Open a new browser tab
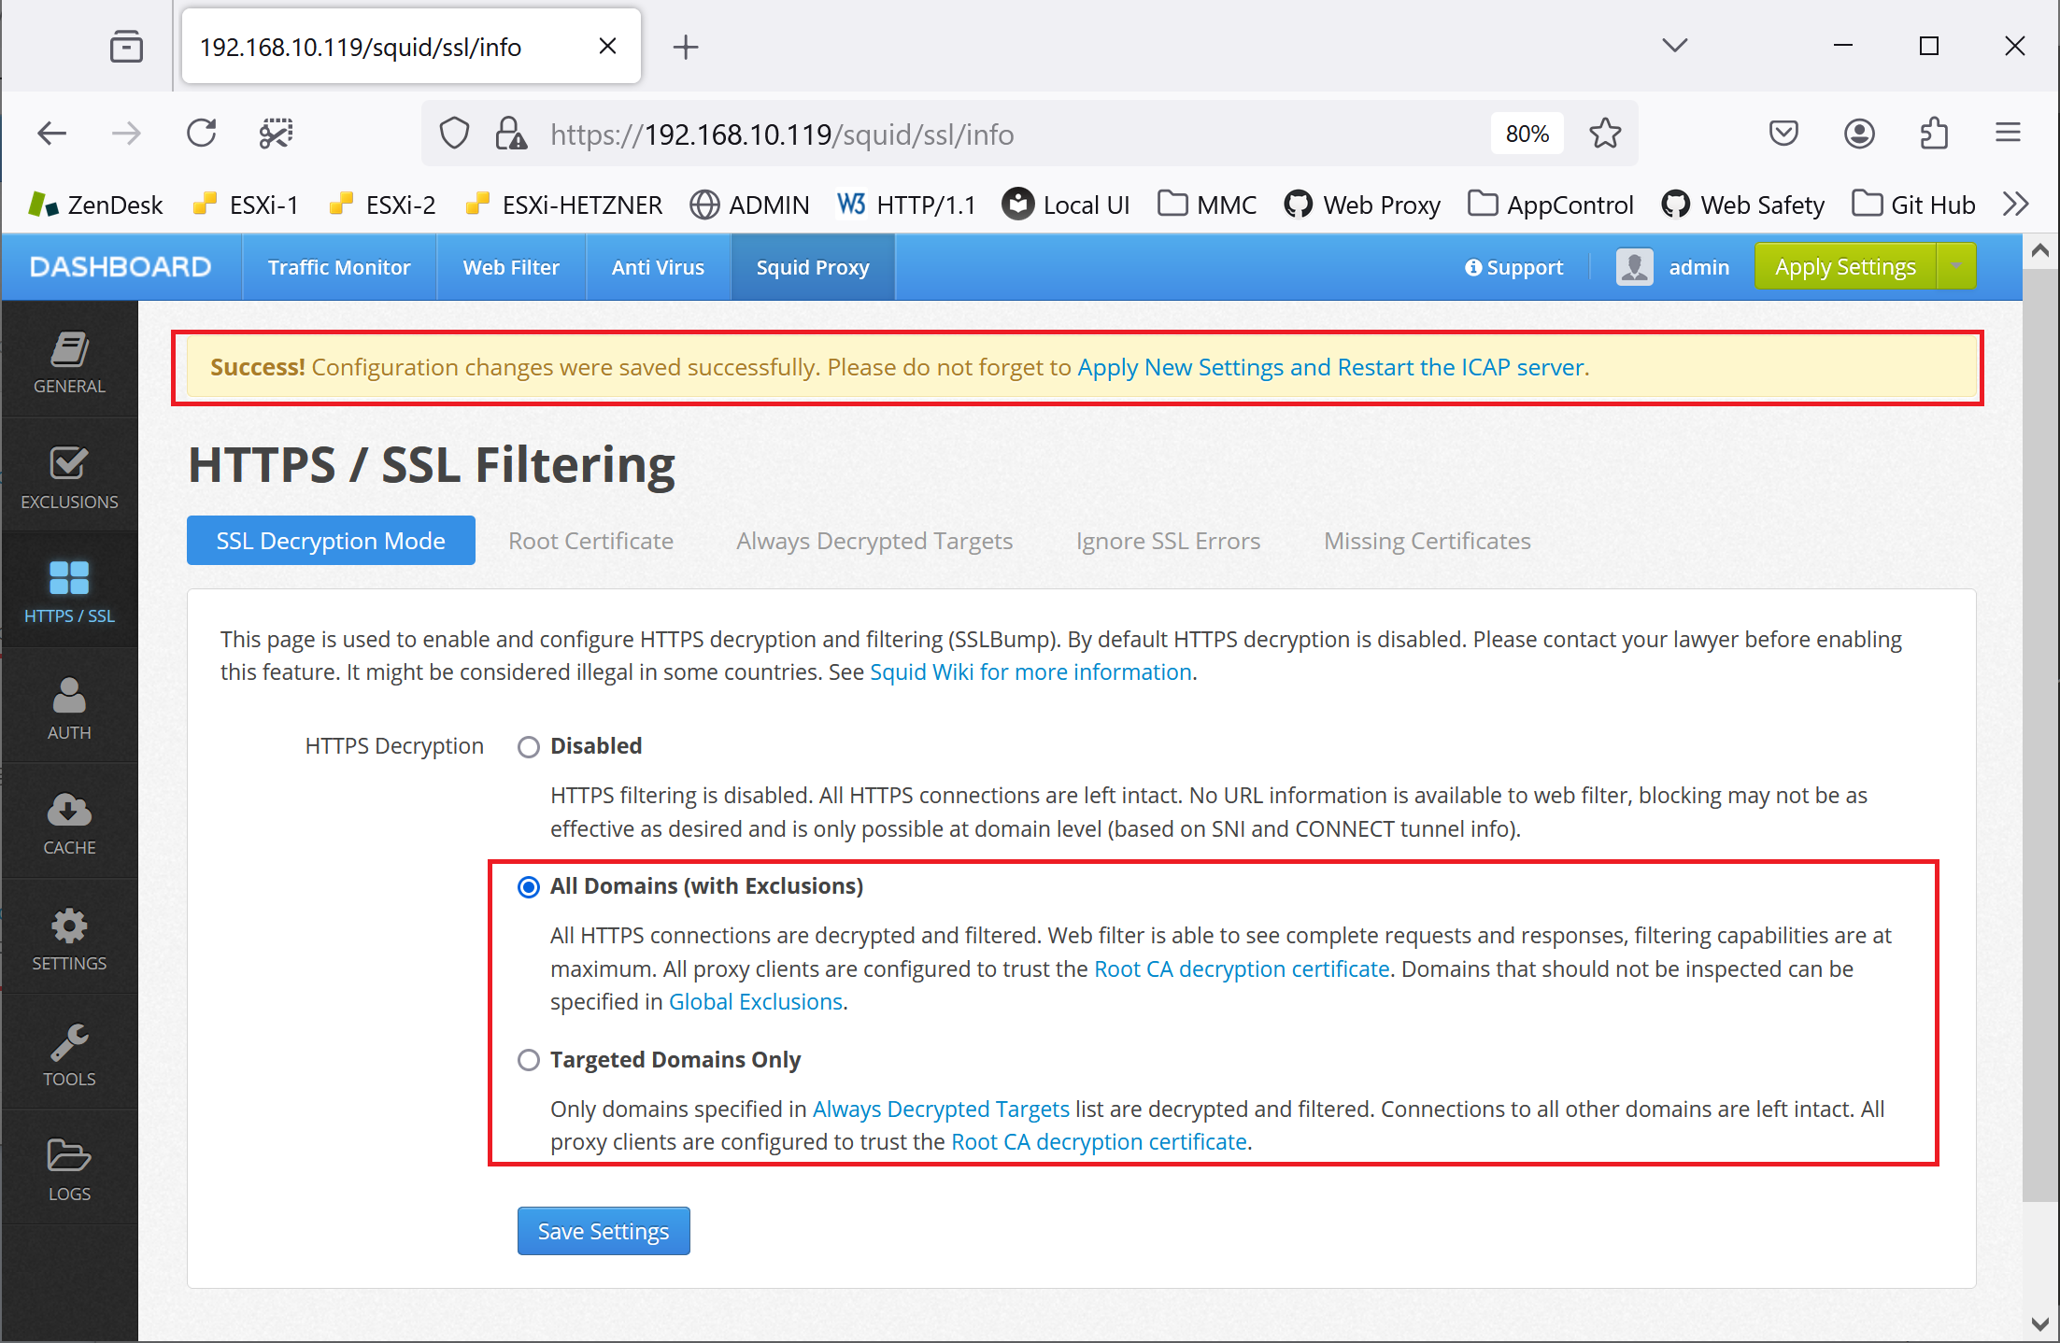 coord(686,46)
